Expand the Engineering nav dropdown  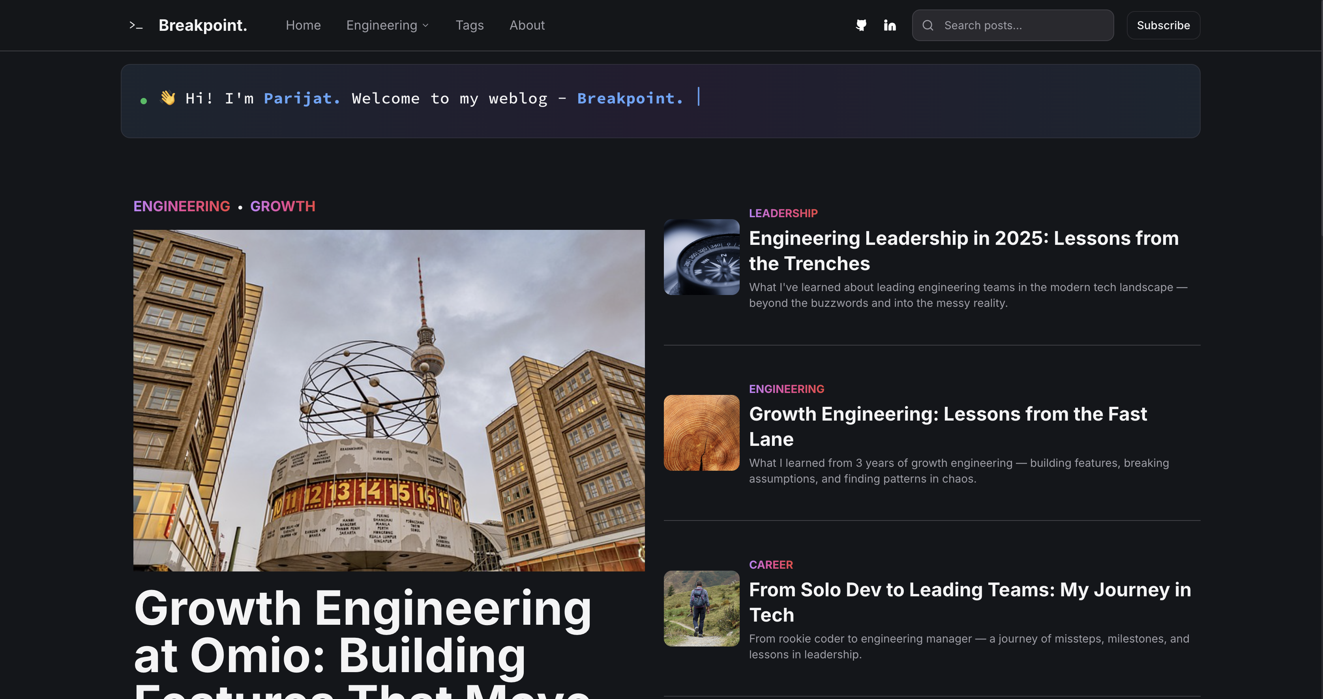click(387, 25)
